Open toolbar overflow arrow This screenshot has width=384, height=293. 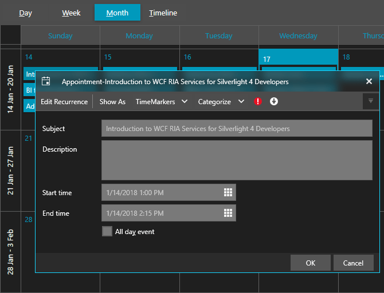(x=371, y=101)
